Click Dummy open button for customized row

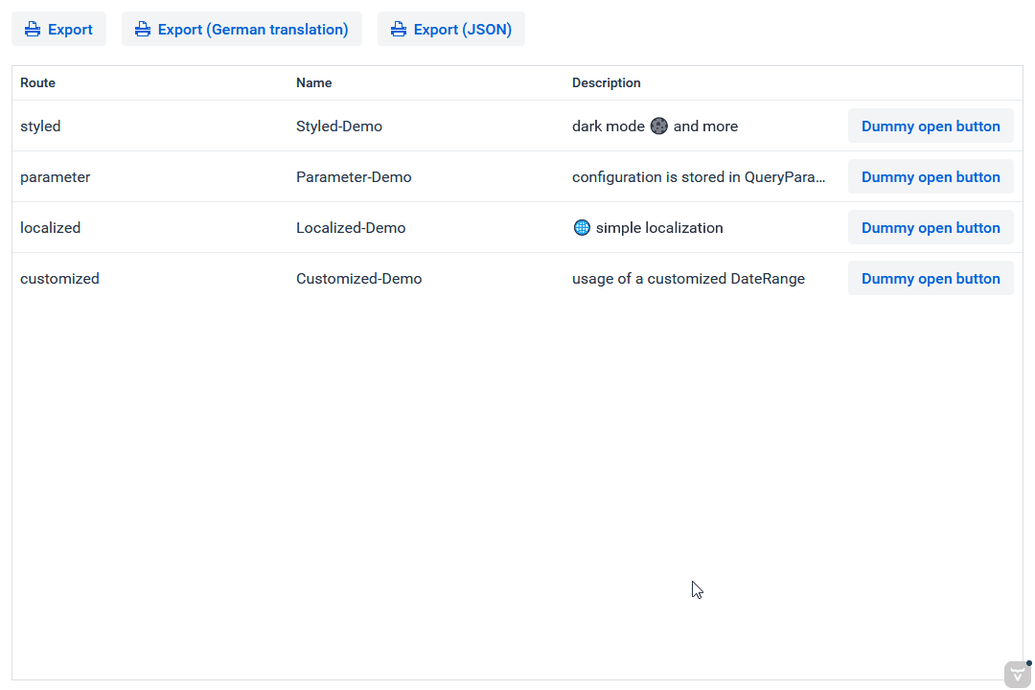[x=931, y=279]
